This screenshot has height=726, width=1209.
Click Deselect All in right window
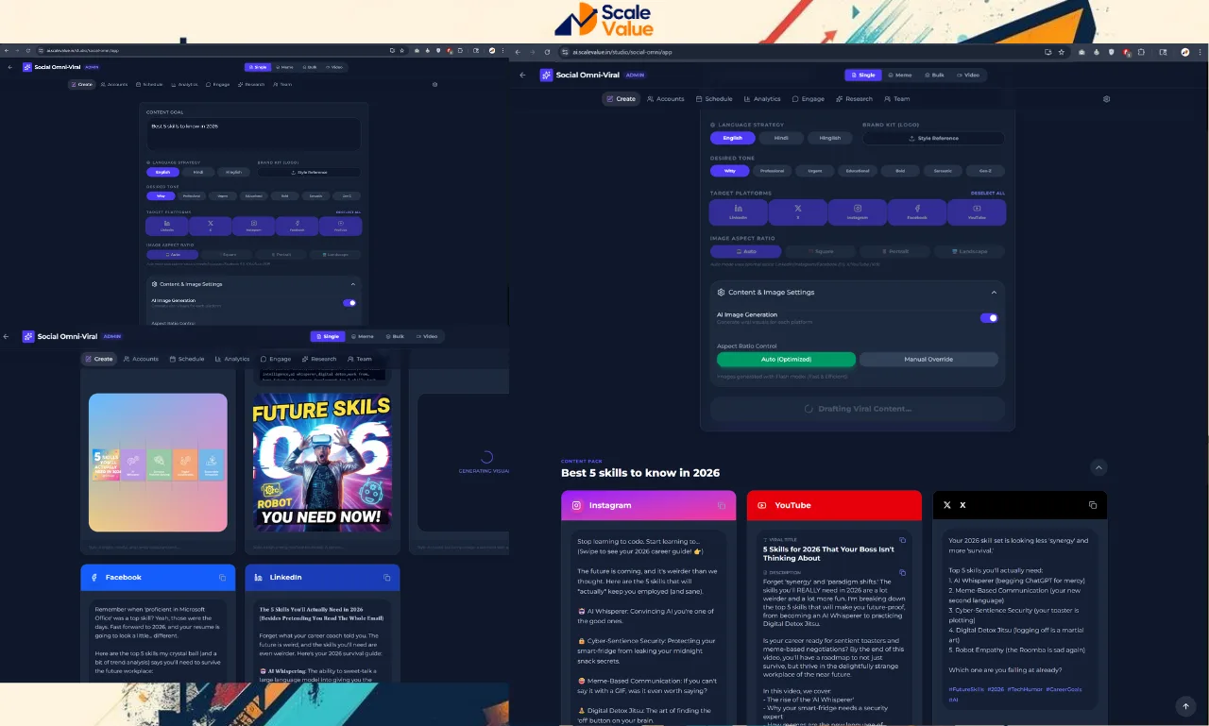988,193
